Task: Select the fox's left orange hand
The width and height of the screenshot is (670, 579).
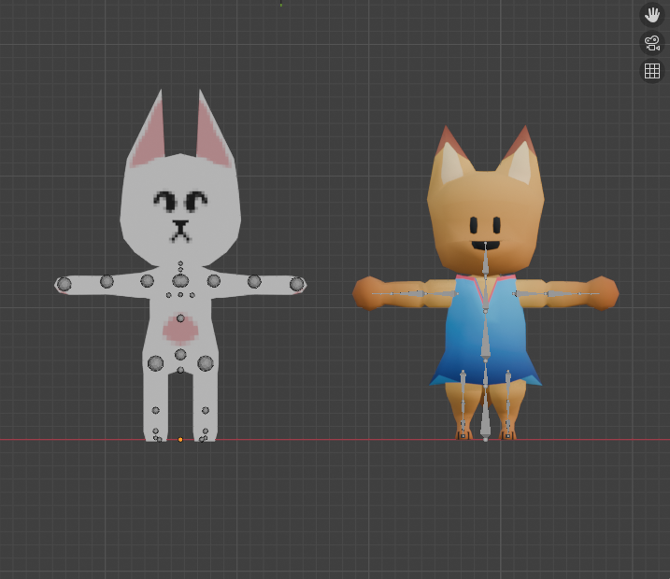Action: [x=366, y=292]
